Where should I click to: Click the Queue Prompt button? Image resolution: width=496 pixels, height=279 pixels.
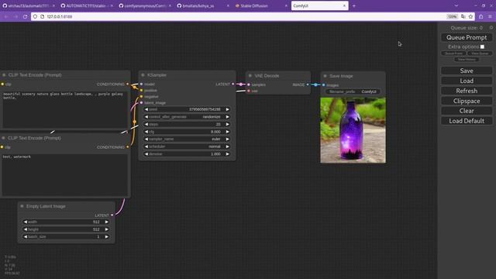click(x=467, y=37)
